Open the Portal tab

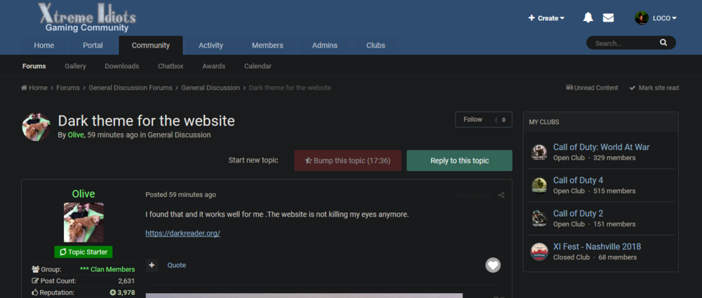tap(93, 45)
